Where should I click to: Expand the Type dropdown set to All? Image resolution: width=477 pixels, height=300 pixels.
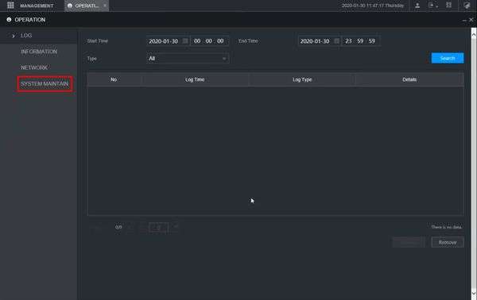pos(188,58)
